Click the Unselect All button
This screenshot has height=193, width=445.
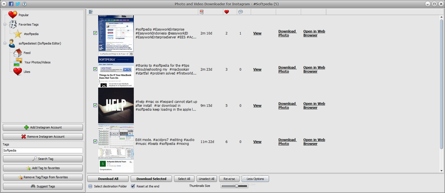point(207,179)
